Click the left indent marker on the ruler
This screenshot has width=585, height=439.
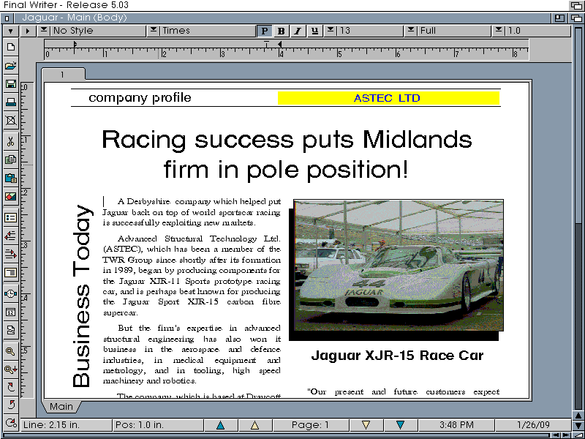click(x=75, y=44)
